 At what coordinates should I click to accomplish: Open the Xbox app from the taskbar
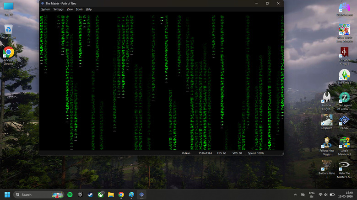click(x=101, y=195)
